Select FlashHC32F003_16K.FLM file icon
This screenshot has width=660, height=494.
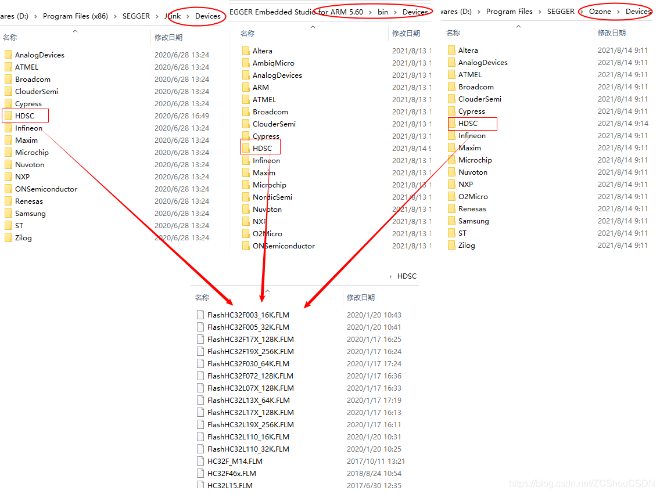coord(201,315)
